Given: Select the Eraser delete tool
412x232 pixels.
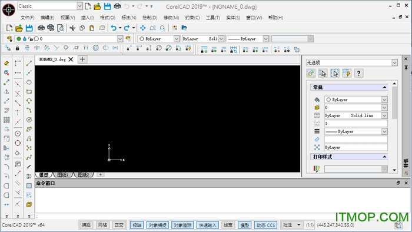Looking at the screenshot, I should point(6,64).
